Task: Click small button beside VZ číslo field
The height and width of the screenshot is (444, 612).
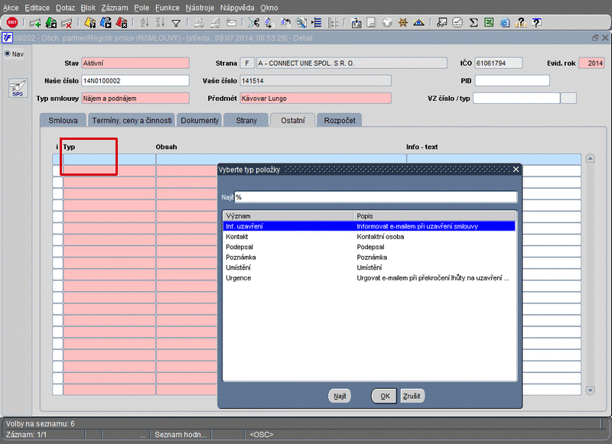Action: pyautogui.click(x=568, y=98)
